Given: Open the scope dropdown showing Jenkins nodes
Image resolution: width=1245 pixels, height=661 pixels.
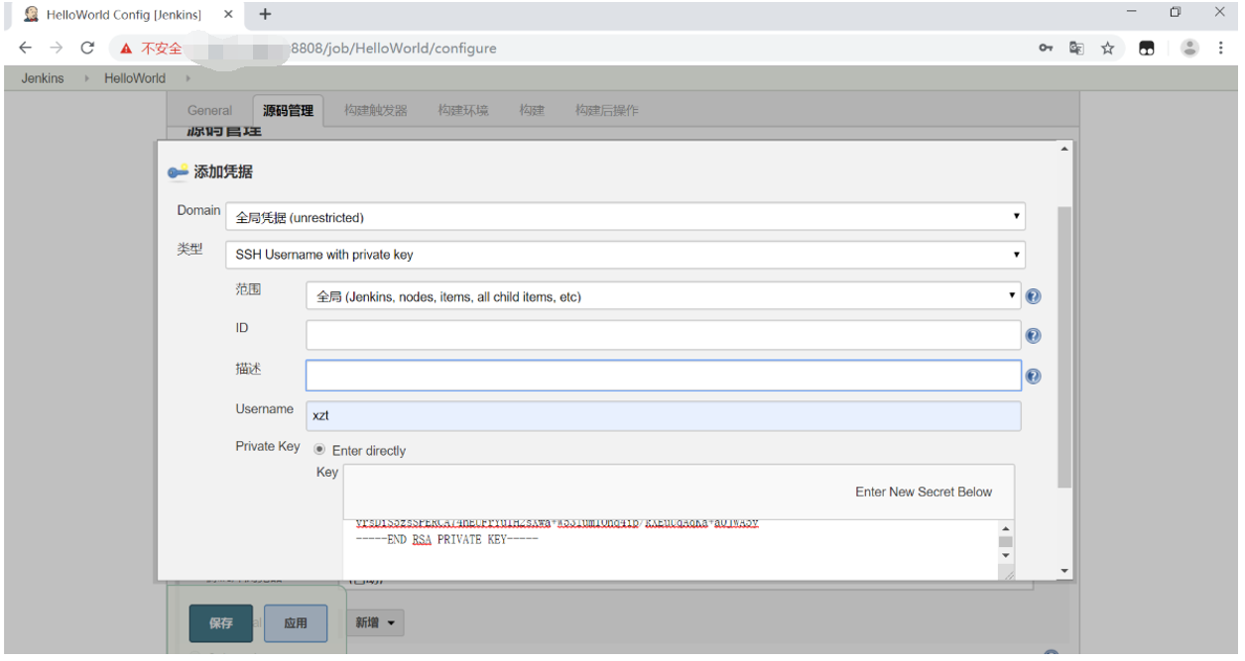Looking at the screenshot, I should [x=663, y=296].
